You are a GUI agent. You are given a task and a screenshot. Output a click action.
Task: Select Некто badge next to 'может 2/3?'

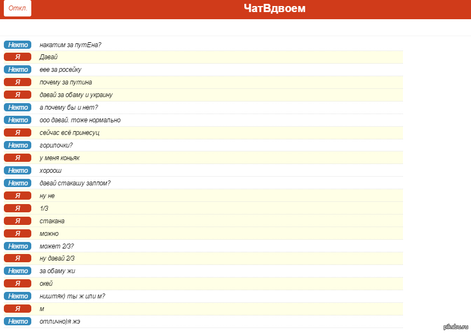pos(18,246)
